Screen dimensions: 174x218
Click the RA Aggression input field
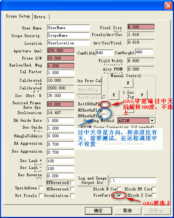(61, 144)
